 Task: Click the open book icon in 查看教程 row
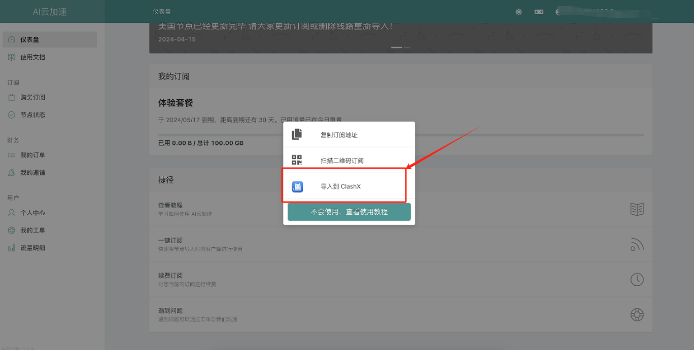tap(637, 209)
